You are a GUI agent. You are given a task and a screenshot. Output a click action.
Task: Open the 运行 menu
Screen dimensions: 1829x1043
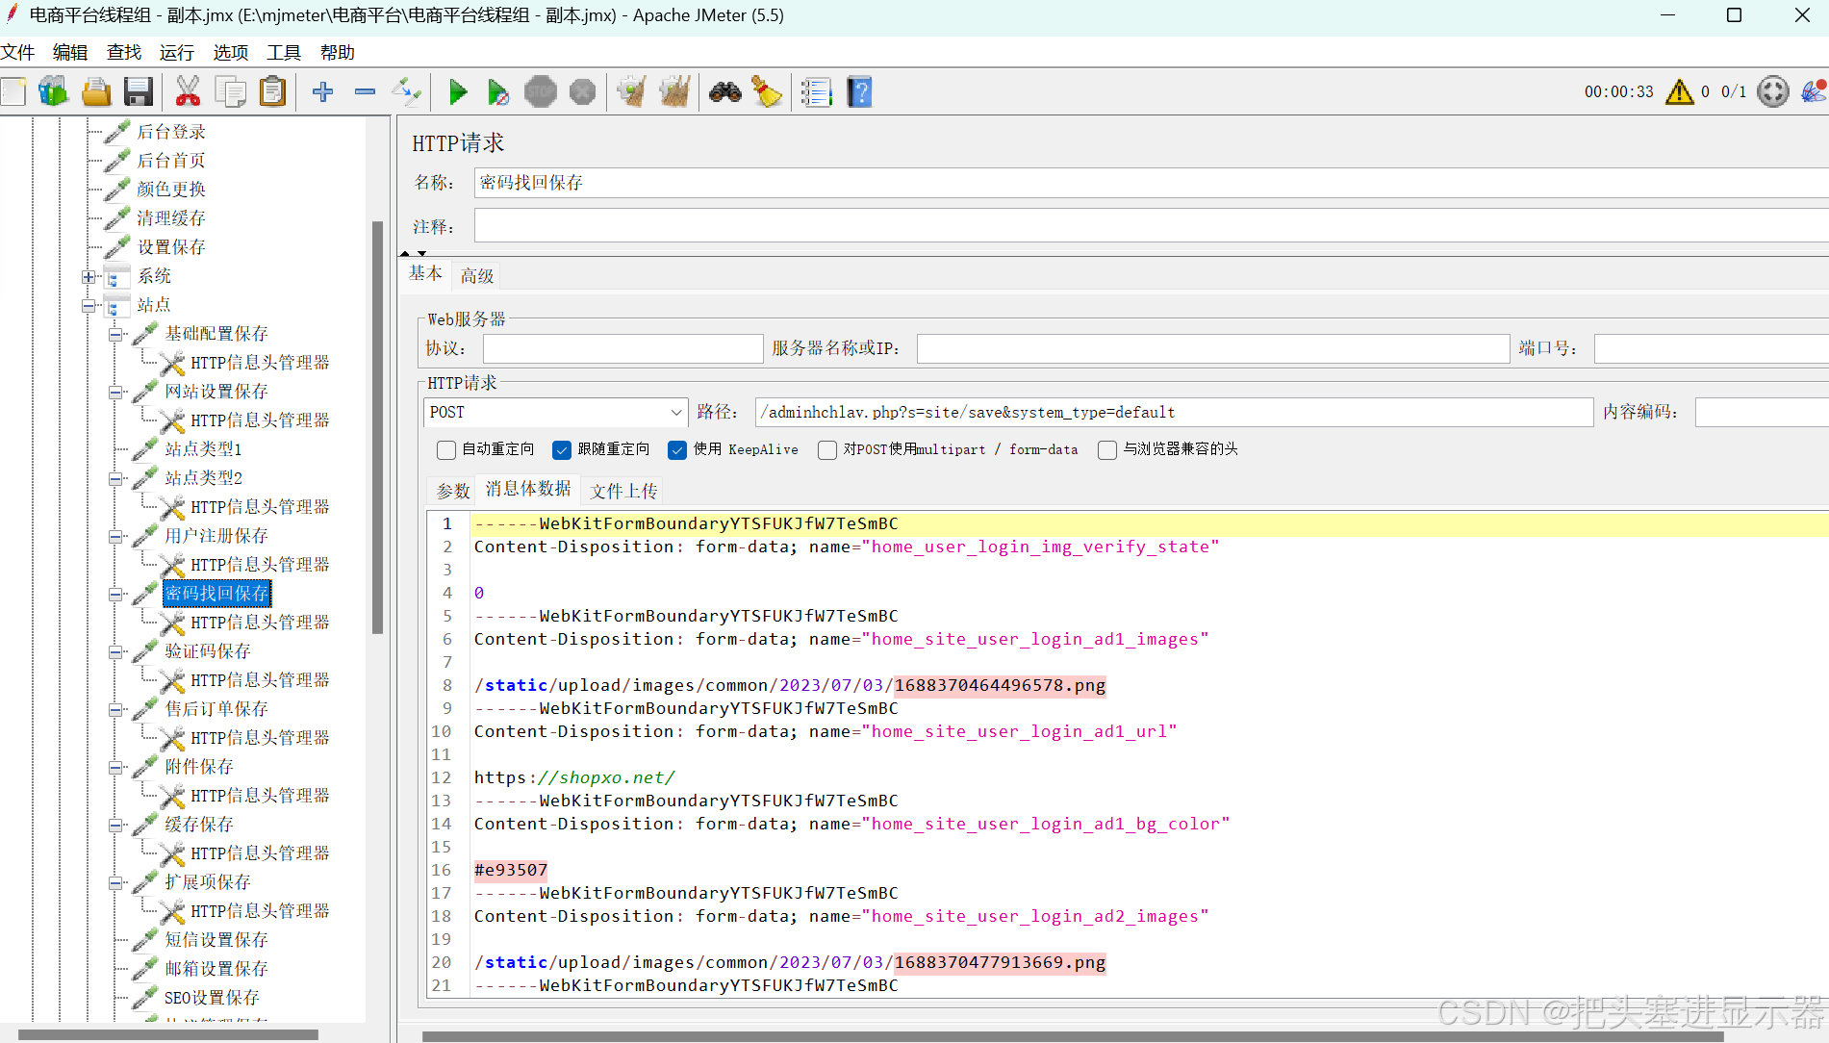(x=177, y=53)
